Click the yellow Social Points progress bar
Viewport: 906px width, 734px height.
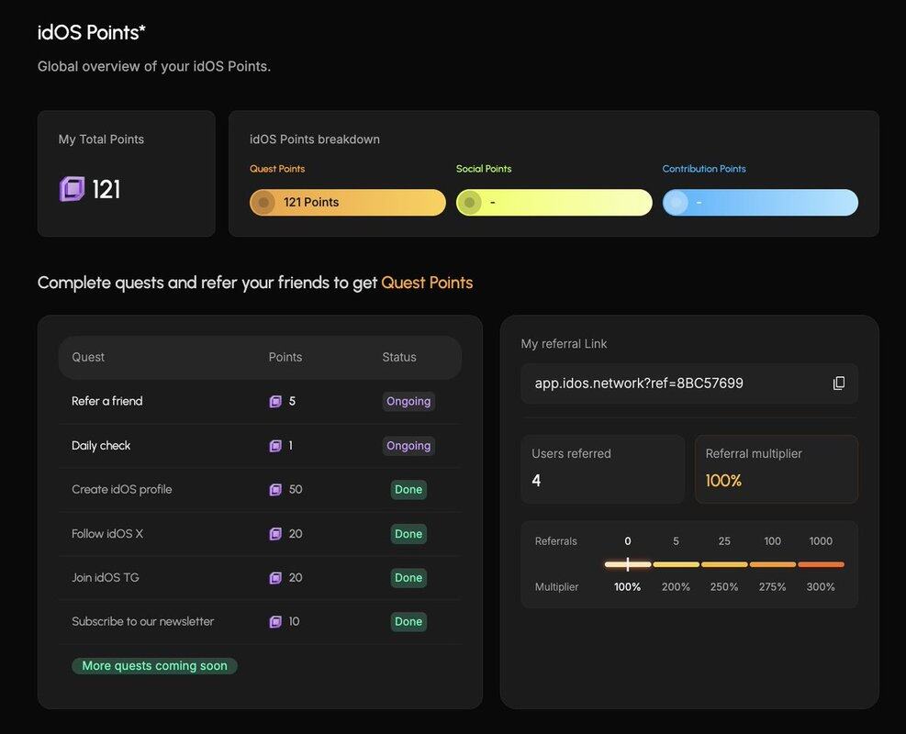[x=554, y=203]
